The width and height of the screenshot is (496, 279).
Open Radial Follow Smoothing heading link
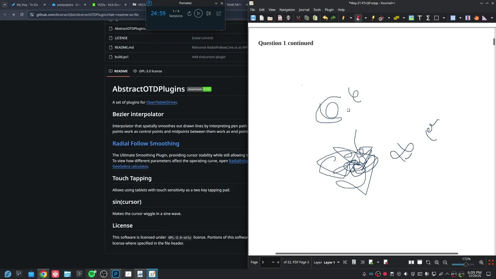click(146, 143)
